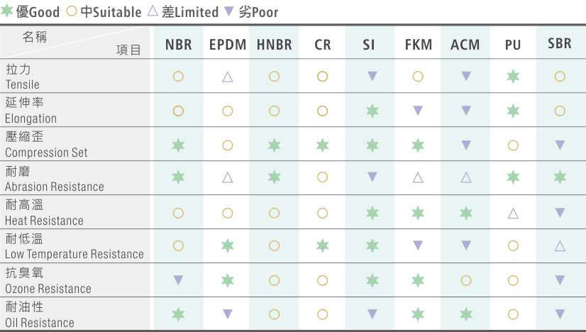
Task: Select the FKM column header
Action: [419, 45]
